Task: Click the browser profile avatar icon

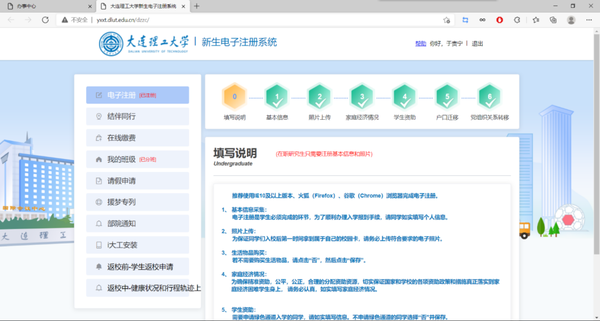Action: pos(571,20)
